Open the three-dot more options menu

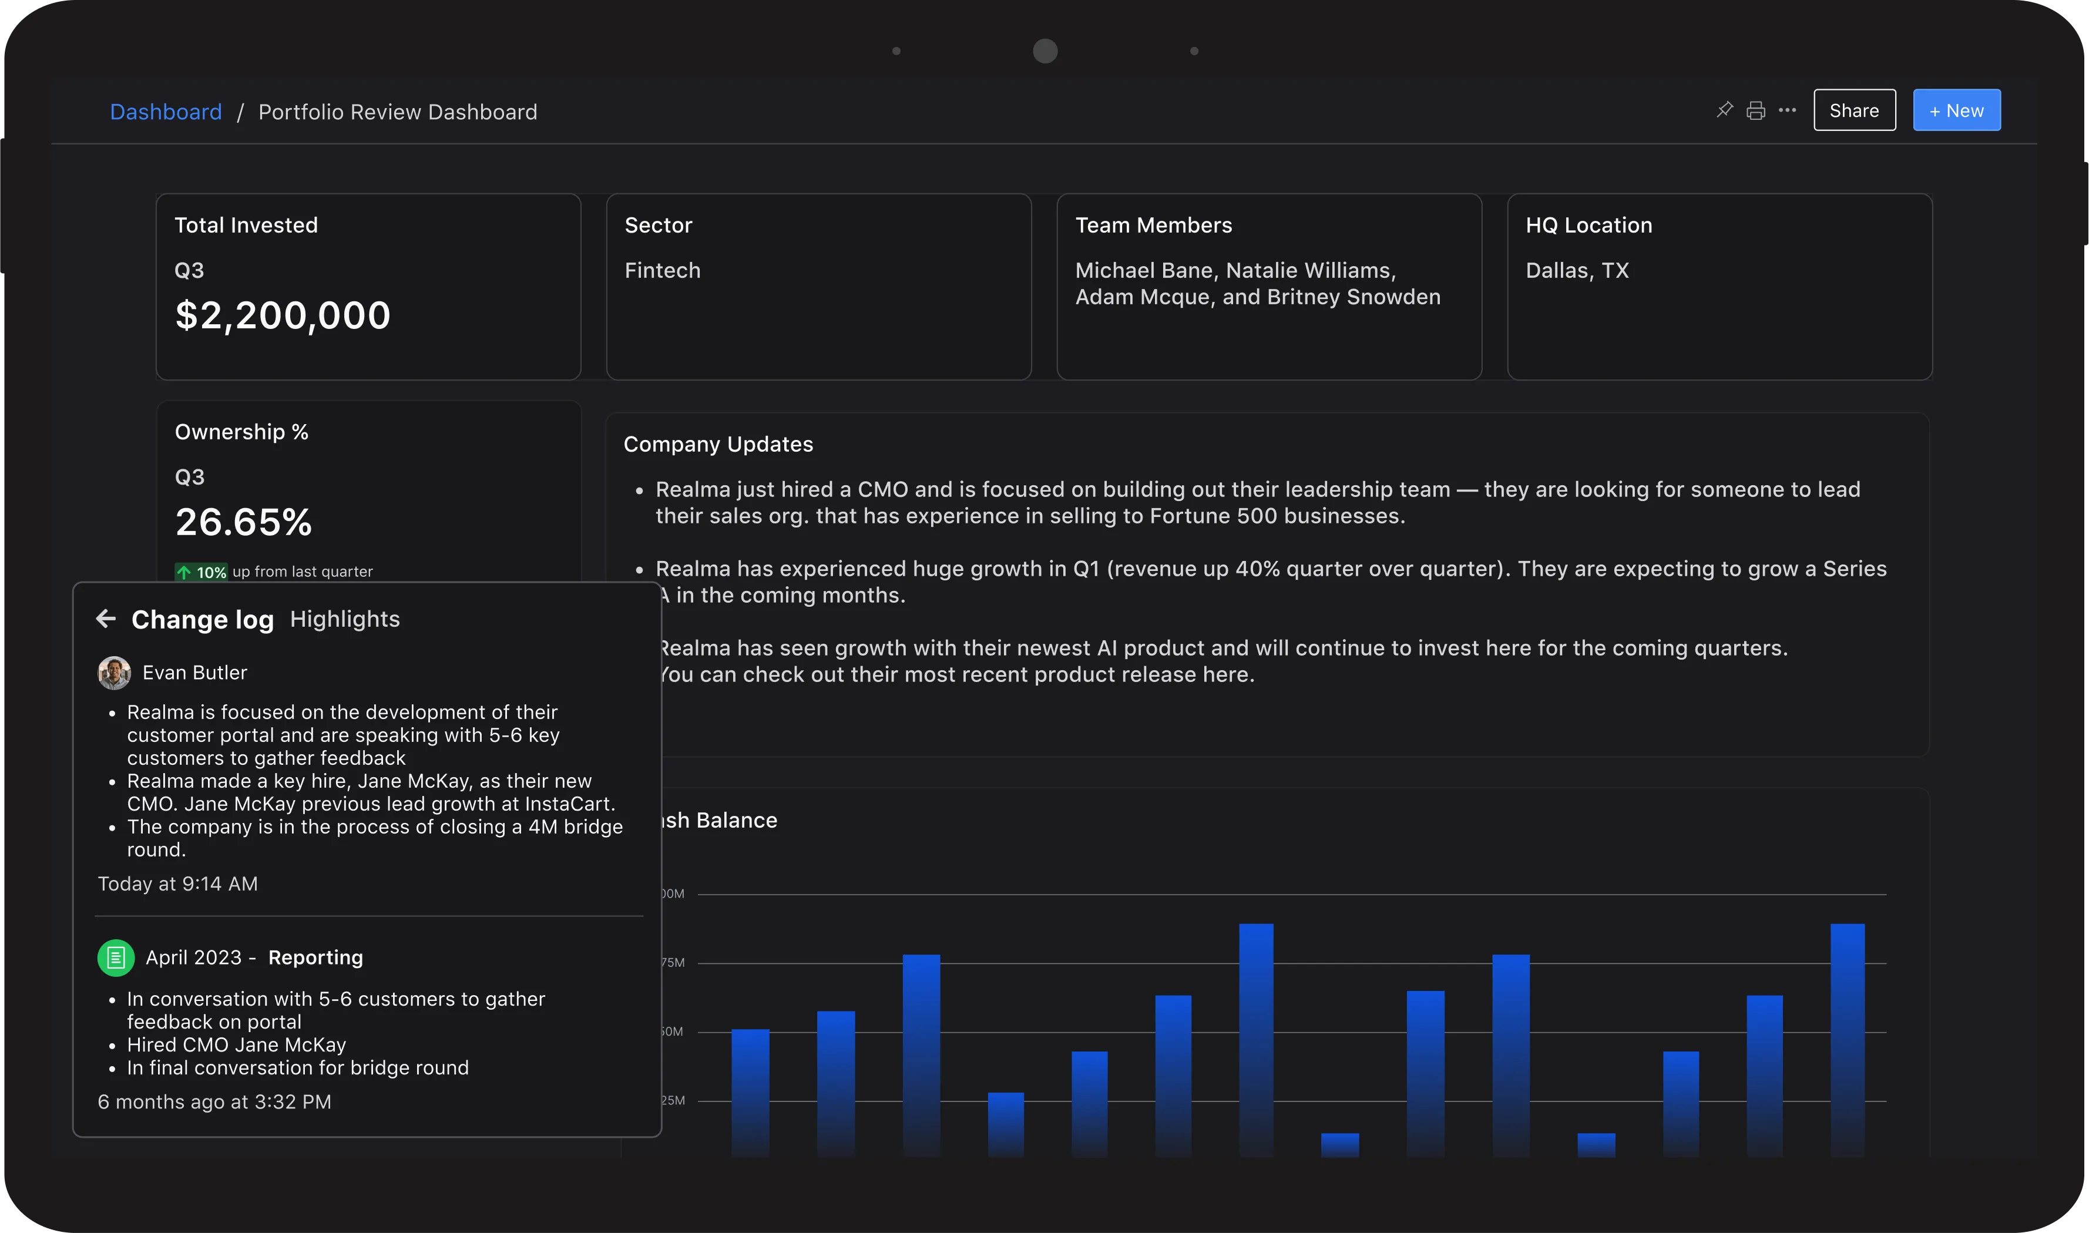(1786, 110)
